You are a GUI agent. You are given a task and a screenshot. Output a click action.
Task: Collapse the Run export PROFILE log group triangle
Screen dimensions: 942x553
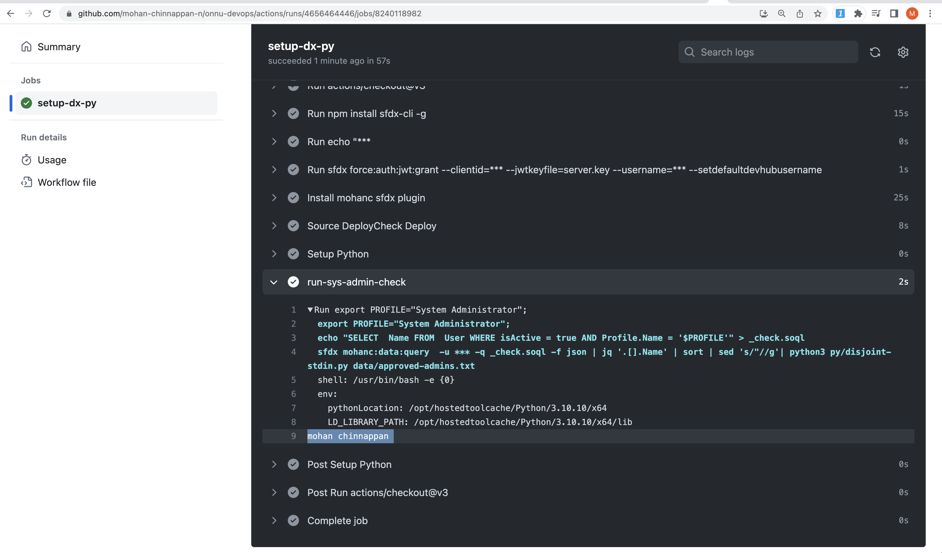tap(310, 310)
